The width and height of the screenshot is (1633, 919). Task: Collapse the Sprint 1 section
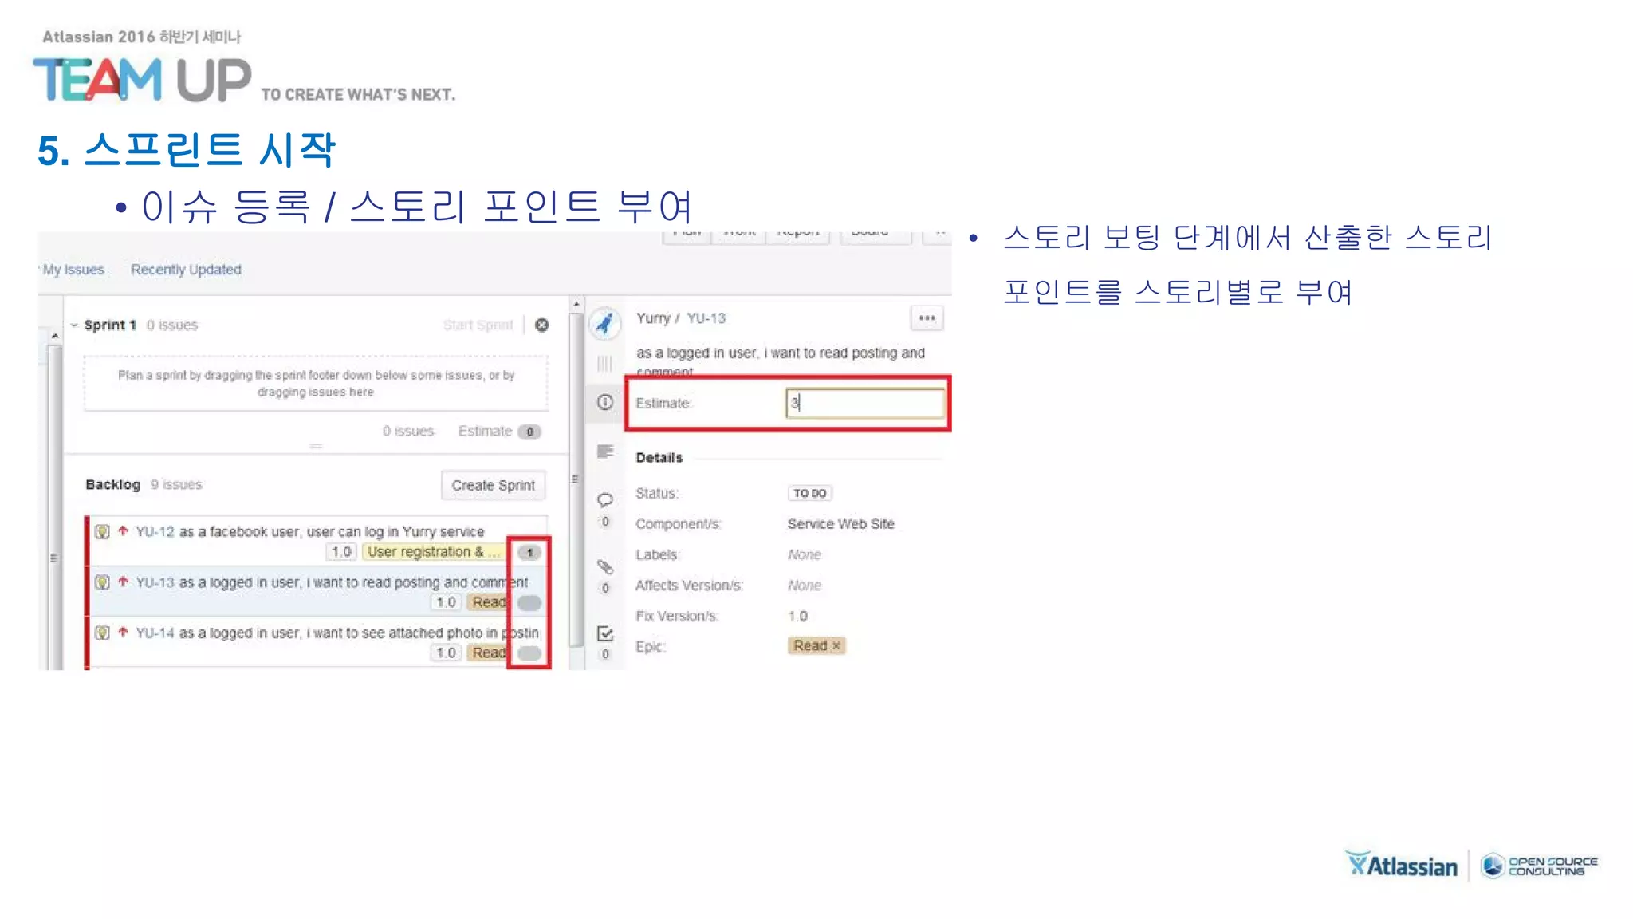pos(74,325)
